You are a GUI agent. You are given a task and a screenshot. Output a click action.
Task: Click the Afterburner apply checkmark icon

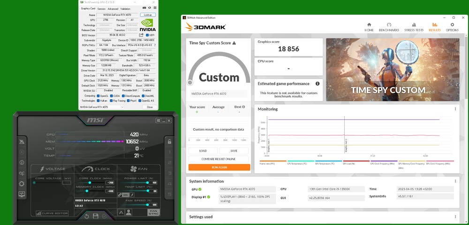105,216
